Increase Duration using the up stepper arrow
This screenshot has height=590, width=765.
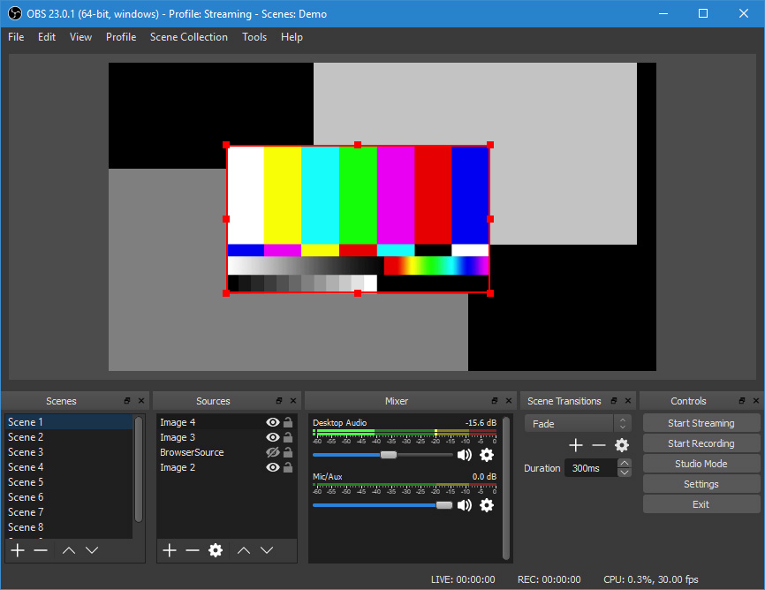pyautogui.click(x=625, y=463)
